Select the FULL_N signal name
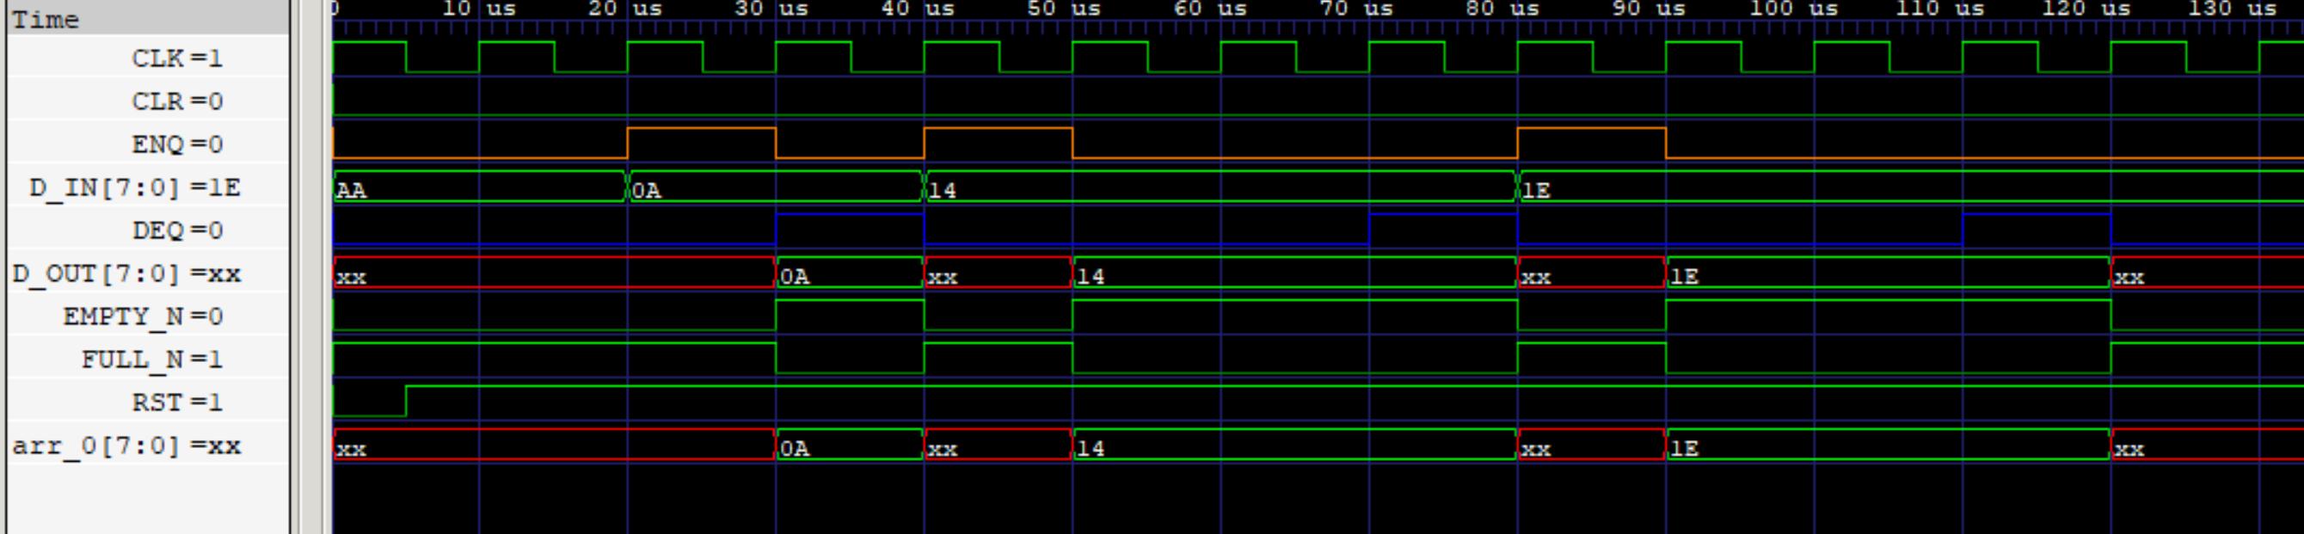 151,359
